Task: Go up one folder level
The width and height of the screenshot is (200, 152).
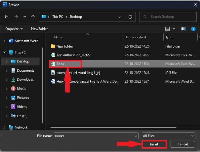Action: (x=33, y=17)
